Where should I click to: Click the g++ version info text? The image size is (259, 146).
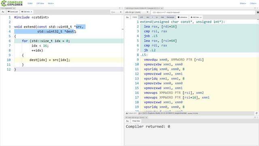163,113
